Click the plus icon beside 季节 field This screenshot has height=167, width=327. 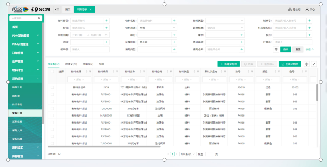[x=242, y=35]
